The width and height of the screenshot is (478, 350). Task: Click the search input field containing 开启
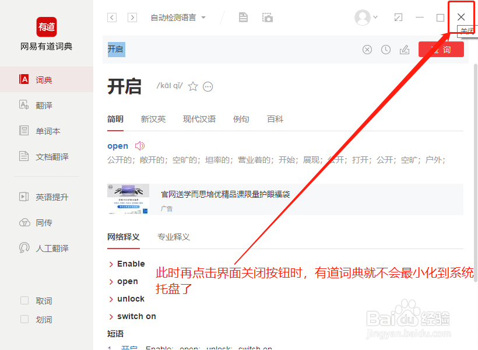click(x=231, y=50)
